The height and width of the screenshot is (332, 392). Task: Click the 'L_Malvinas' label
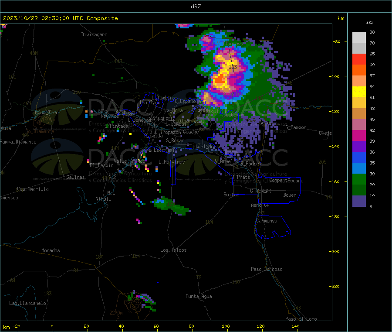pyautogui.click(x=172, y=162)
